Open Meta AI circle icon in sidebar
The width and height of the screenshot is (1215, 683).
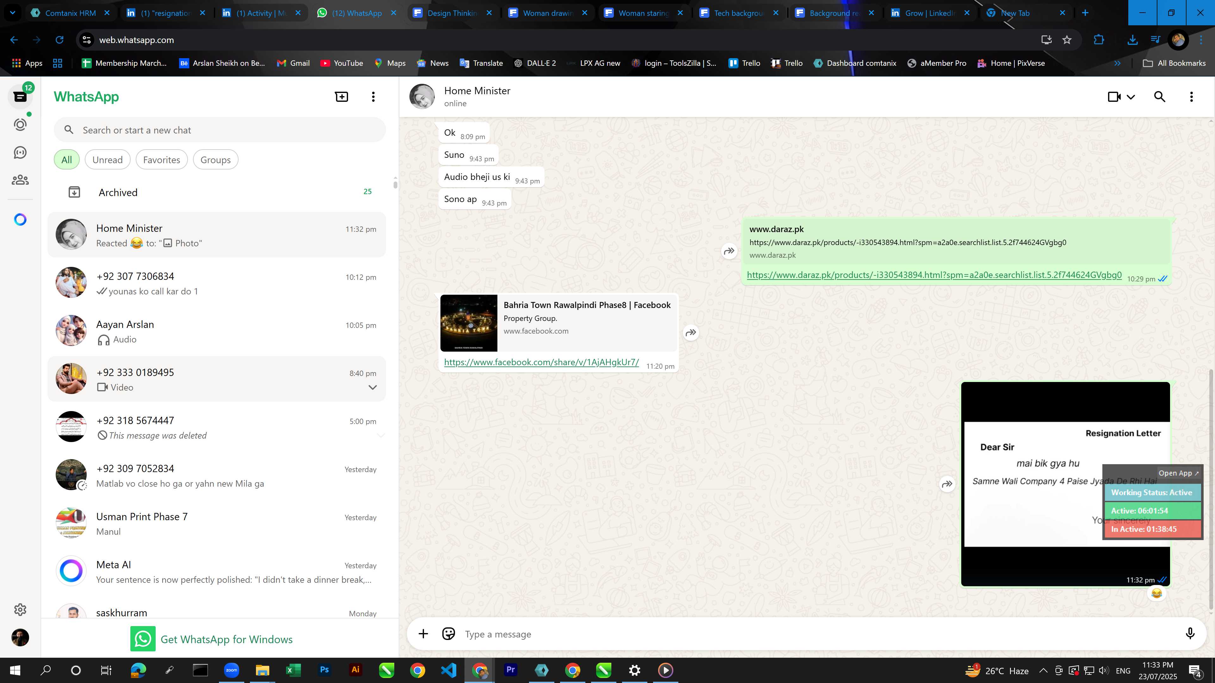tap(20, 219)
